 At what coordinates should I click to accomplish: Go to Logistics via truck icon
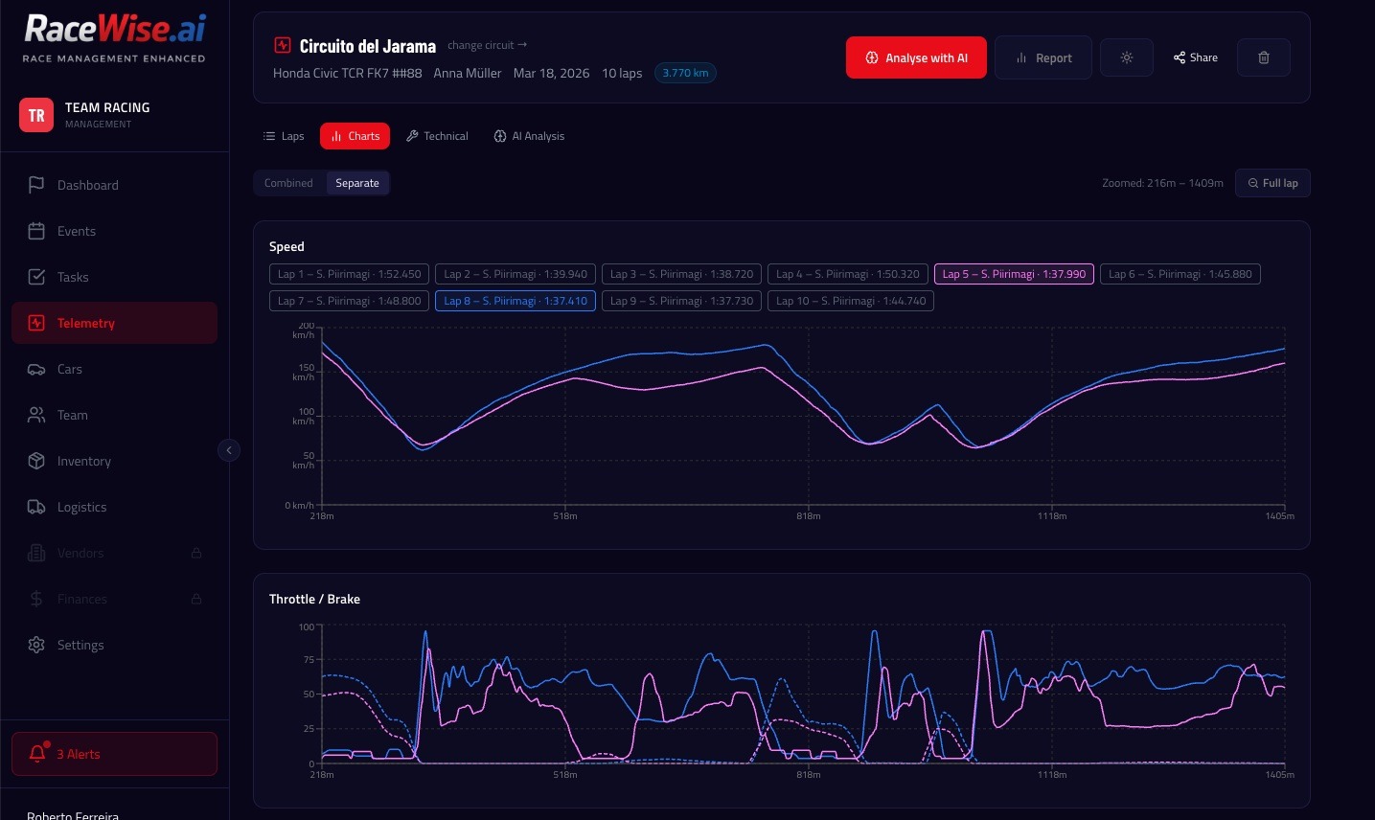click(x=36, y=507)
